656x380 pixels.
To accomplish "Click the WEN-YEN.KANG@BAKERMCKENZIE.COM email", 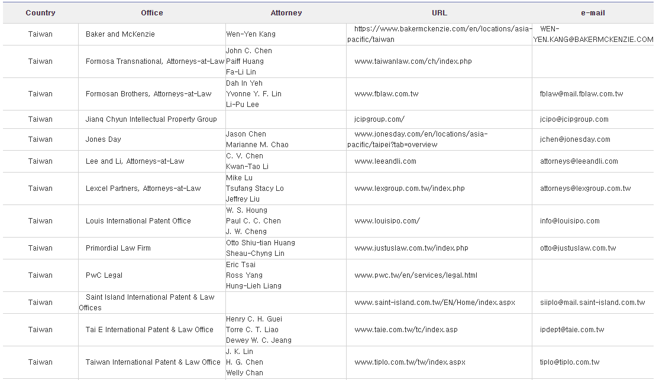I will pyautogui.click(x=593, y=34).
